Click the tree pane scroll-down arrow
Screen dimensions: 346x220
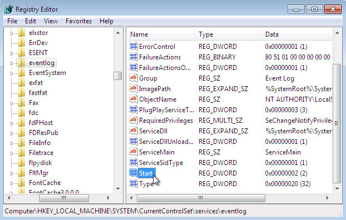coord(118,189)
